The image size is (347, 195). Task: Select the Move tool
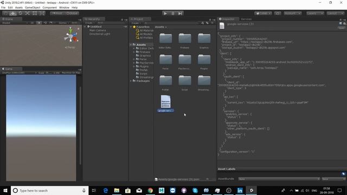pyautogui.click(x=13, y=13)
